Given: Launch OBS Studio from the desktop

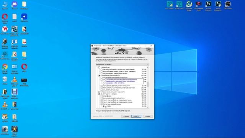Looking at the screenshot, I should 228,5.
